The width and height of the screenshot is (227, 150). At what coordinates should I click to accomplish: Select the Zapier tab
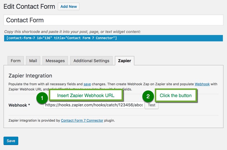[x=124, y=61]
